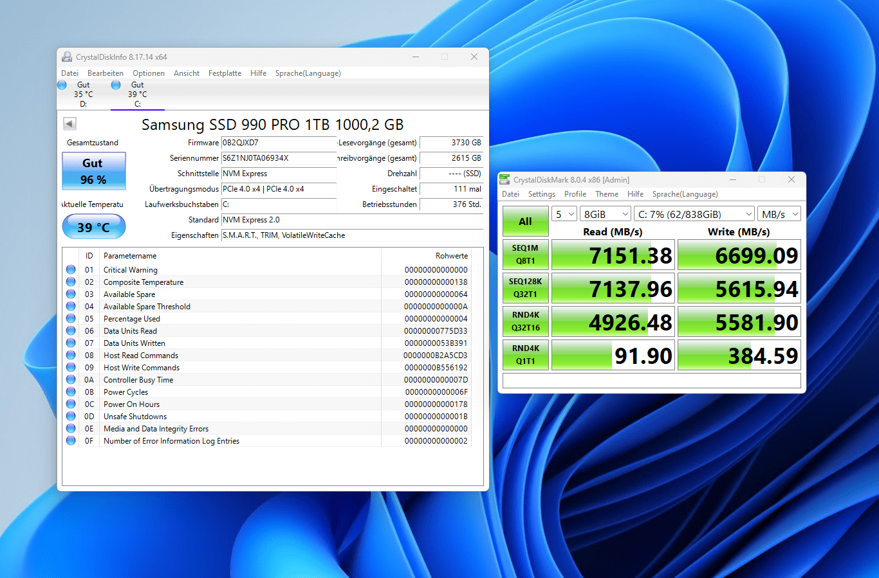Click status circle for Power Cycles row
879x578 pixels.
pyautogui.click(x=71, y=392)
